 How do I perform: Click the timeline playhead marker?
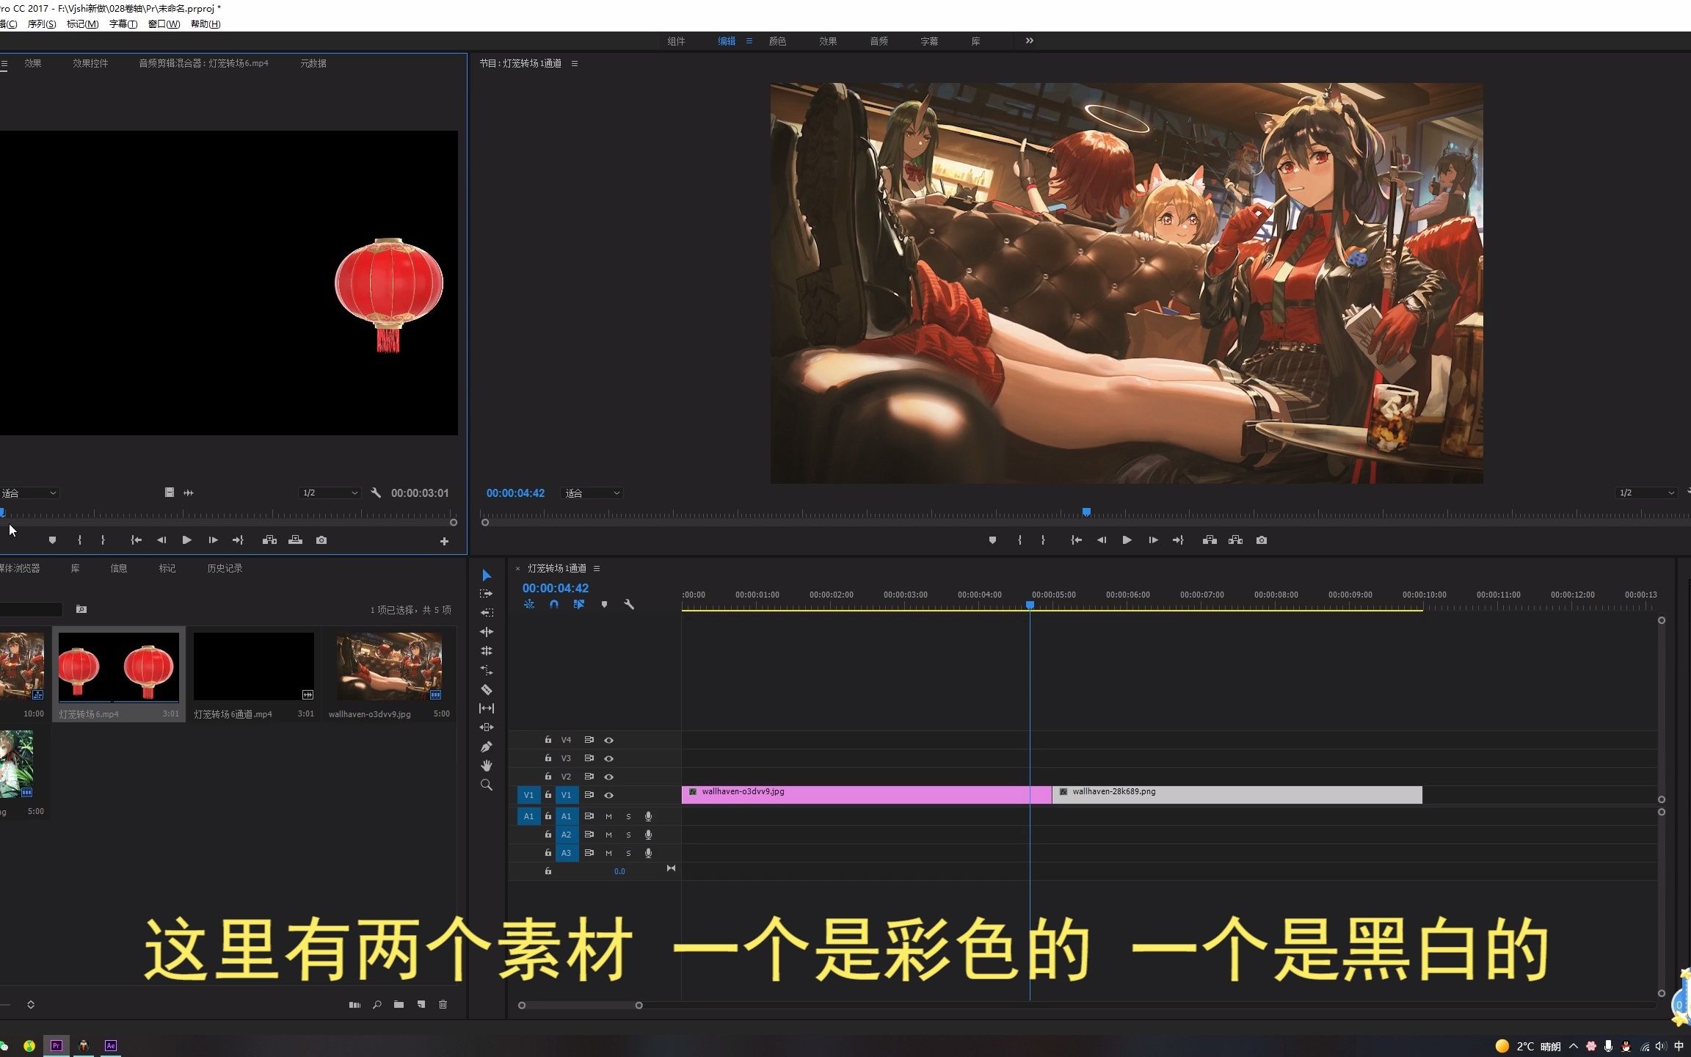[x=1030, y=605]
